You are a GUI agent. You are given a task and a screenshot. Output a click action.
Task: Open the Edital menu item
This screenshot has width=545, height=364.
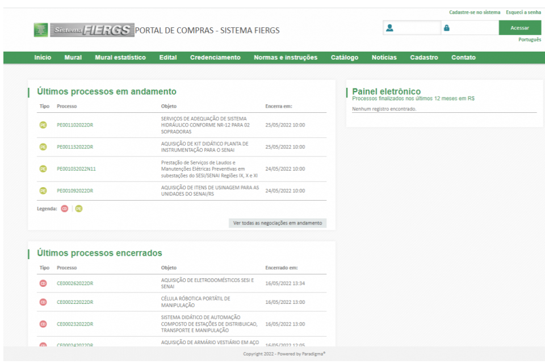[x=168, y=58]
